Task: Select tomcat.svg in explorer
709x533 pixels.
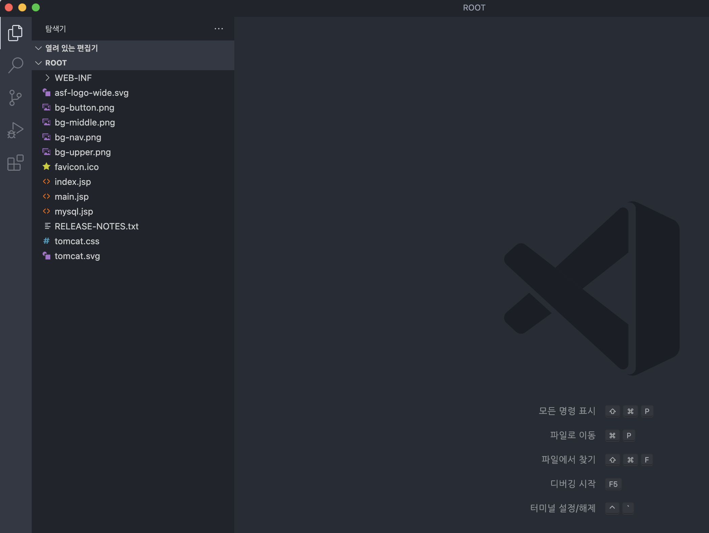Action: (x=77, y=256)
